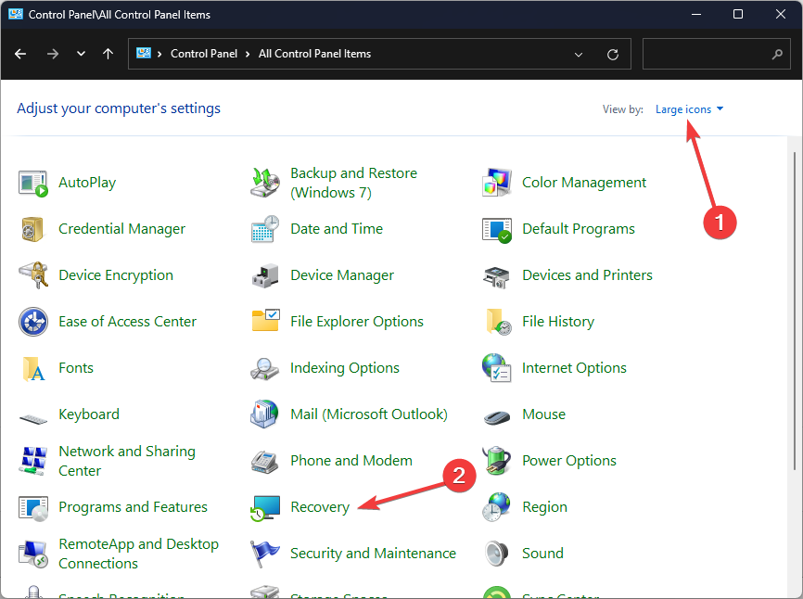The height and width of the screenshot is (599, 803).
Task: Open Credential Manager safe icon
Action: coord(33,229)
